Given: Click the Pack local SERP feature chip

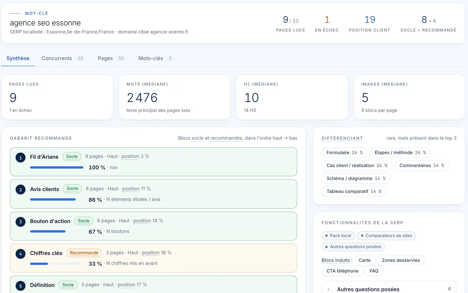Looking at the screenshot, I should (x=338, y=236).
